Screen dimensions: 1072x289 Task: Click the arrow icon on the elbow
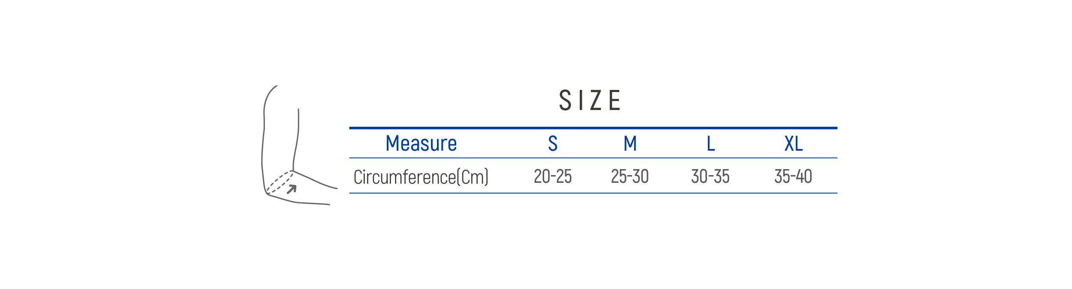click(x=292, y=189)
